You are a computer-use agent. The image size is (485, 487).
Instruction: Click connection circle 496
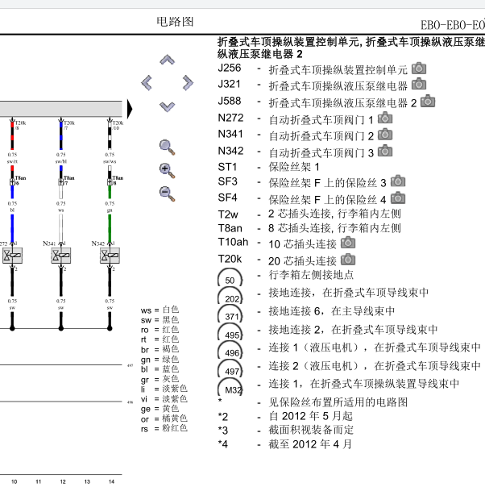(230, 350)
